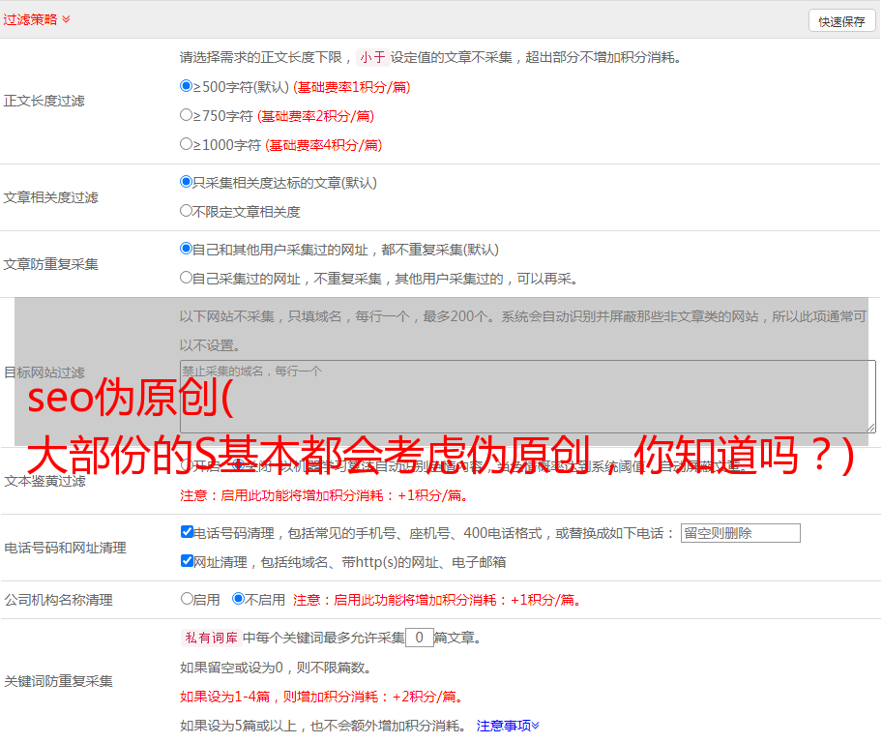Enable 公司机构名称清理 with 启用 radio
The height and width of the screenshot is (743, 882).
[x=188, y=599]
